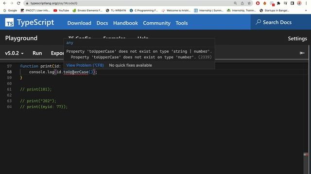
Task: Show more bookmarks via the overflow chevron
Action: [306, 11]
